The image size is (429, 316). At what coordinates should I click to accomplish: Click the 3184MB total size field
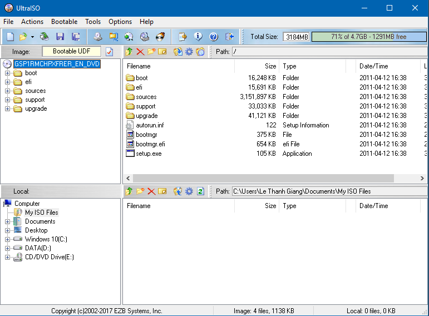point(297,37)
